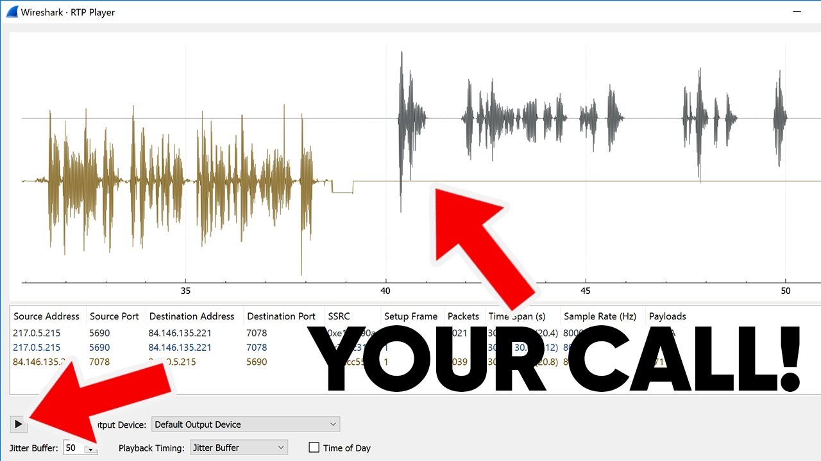Viewport: 821px width, 461px height.
Task: Enable the Time of Day checkbox
Action: pos(314,448)
